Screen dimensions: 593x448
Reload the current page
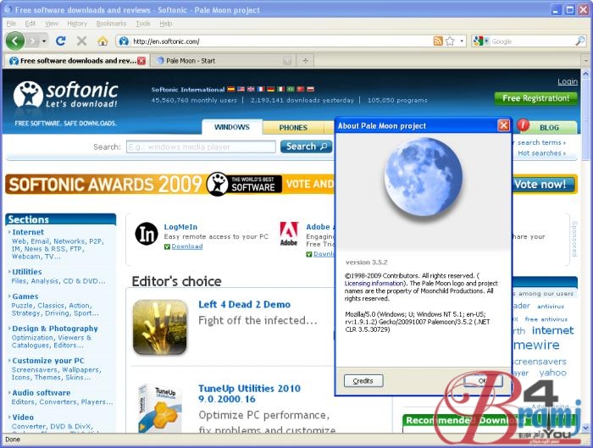61,41
